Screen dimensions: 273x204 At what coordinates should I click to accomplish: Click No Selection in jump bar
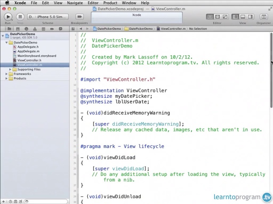coord(198,29)
